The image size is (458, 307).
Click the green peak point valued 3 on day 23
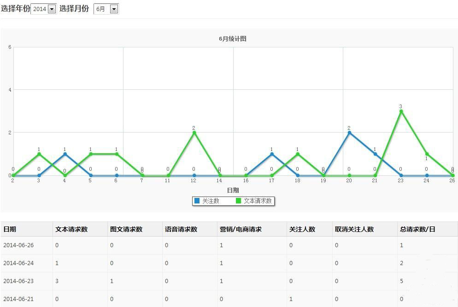click(x=401, y=111)
